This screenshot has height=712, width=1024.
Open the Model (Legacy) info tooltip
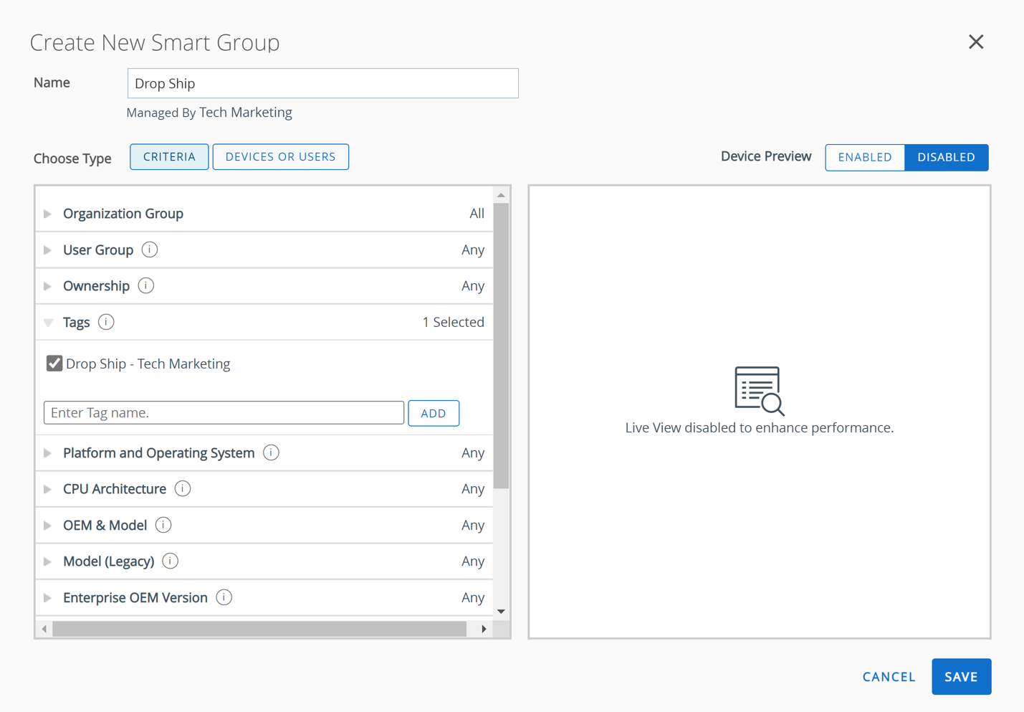pos(170,561)
